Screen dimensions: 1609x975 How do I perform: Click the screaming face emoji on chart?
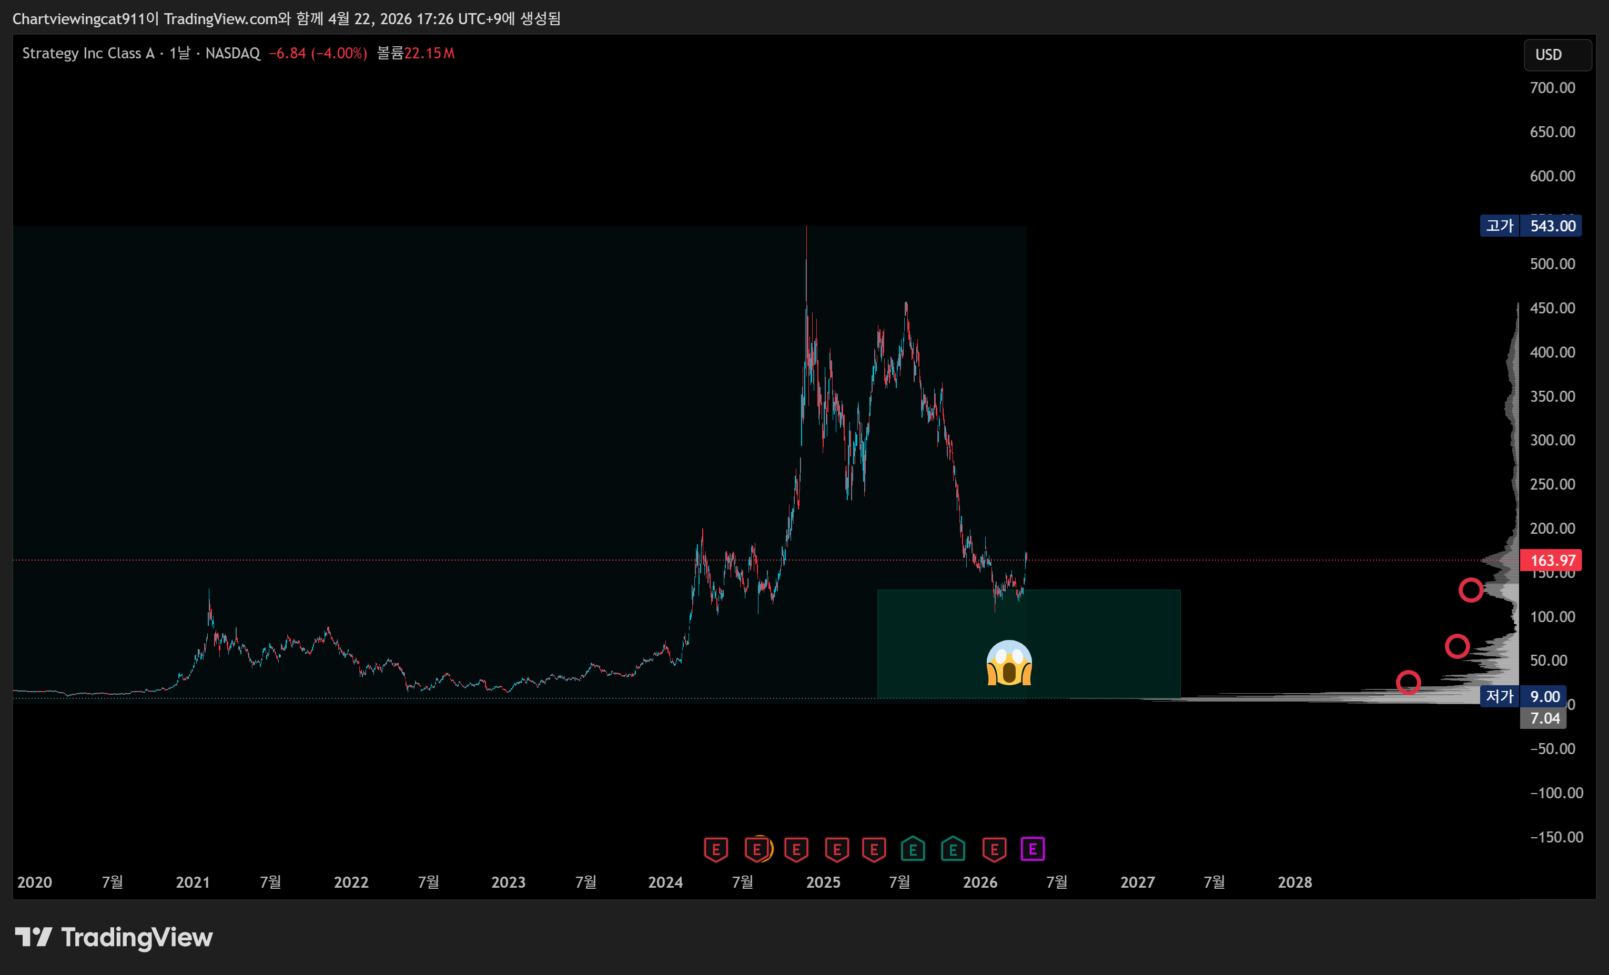point(1009,663)
